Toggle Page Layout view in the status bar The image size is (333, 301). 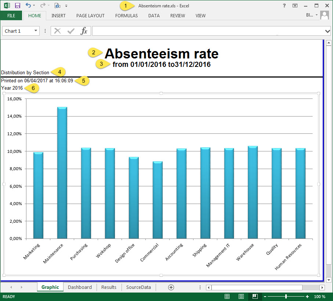click(x=241, y=297)
